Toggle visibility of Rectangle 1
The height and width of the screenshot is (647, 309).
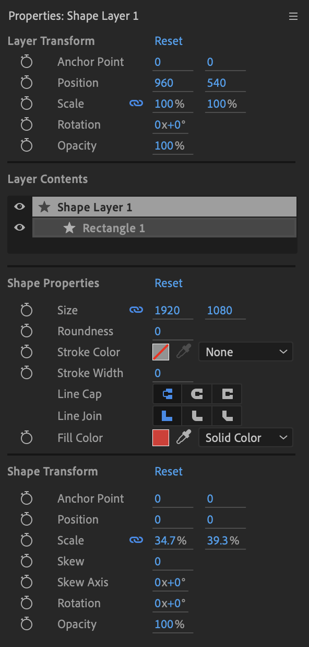(x=19, y=228)
